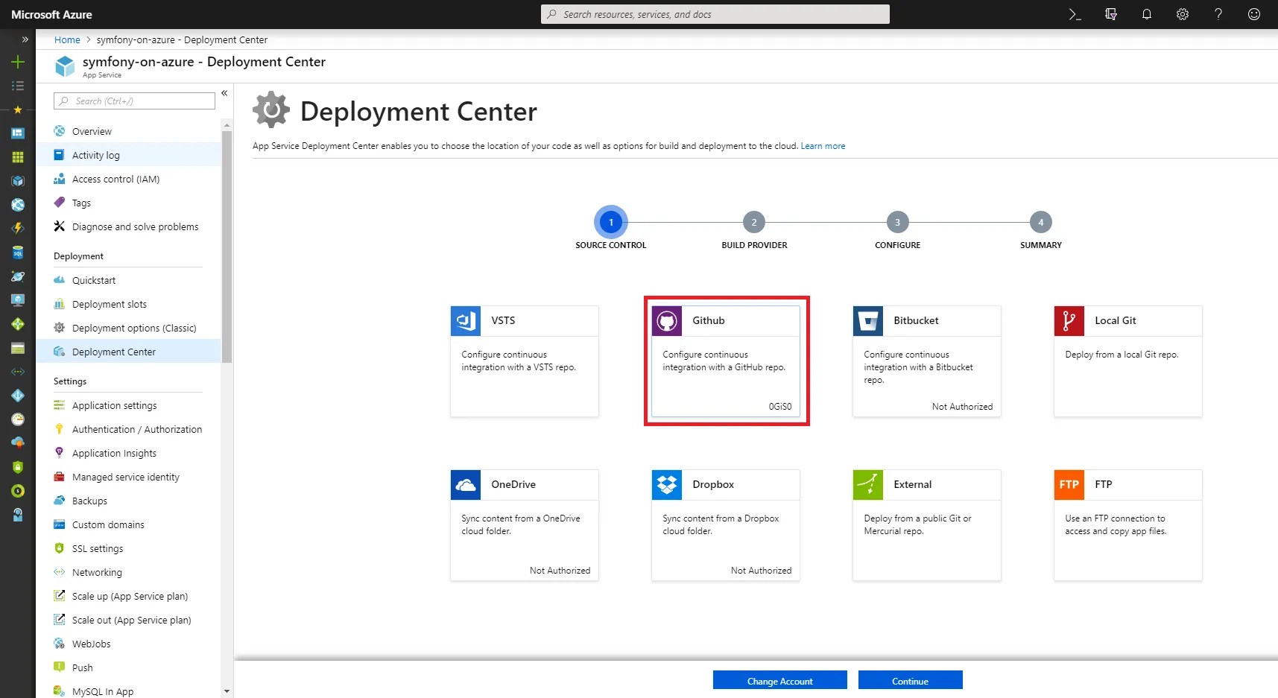Open Favorites star in left rail

coord(18,110)
